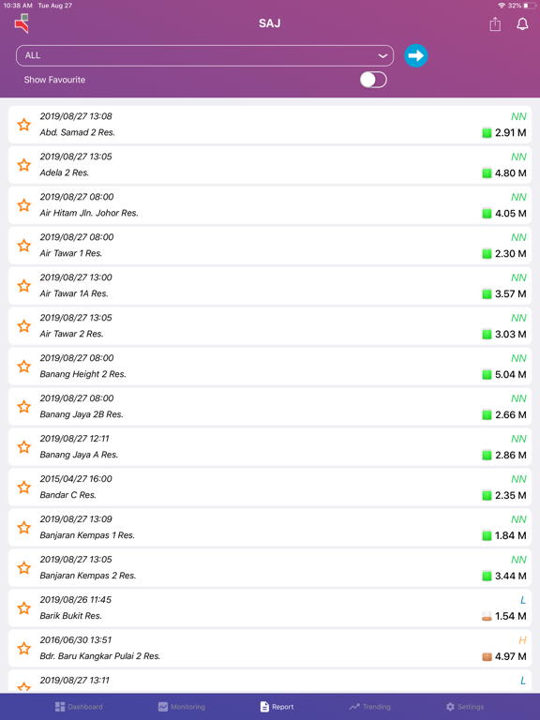Select the Report tab

[277, 707]
